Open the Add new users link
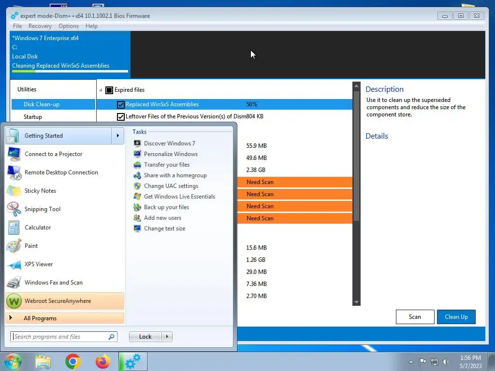495x371 pixels. (x=162, y=218)
